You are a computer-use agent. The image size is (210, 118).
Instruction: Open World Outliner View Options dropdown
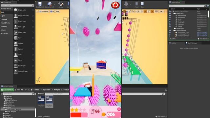pyautogui.click(x=203, y=39)
